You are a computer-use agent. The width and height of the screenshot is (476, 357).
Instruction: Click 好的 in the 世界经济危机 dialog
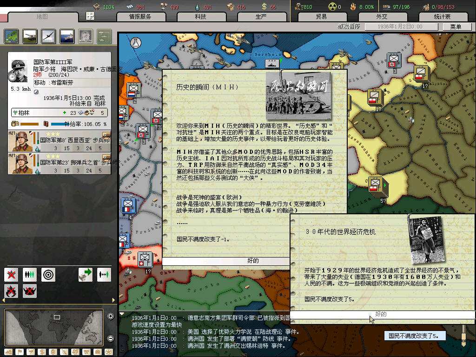[383, 314]
